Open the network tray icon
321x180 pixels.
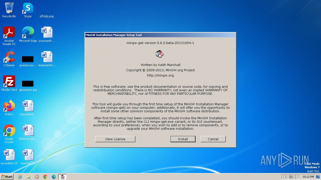[291, 177]
